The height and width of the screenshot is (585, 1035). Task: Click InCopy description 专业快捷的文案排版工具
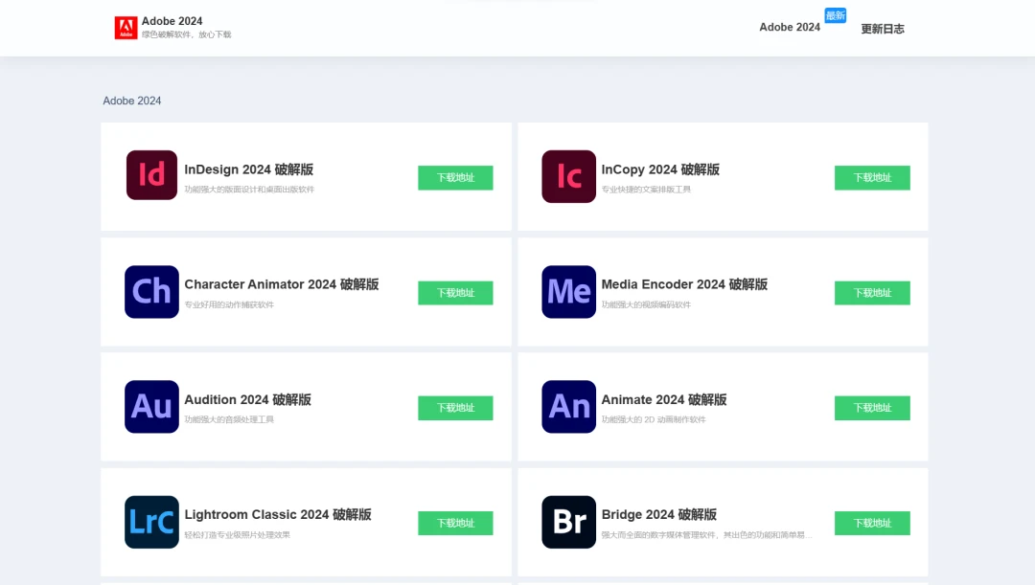click(x=646, y=190)
